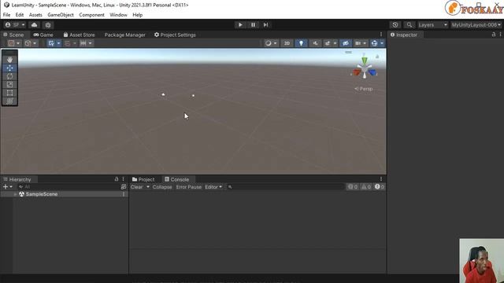The width and height of the screenshot is (504, 283).
Task: Toggle Error Pause in Console
Action: (189, 187)
